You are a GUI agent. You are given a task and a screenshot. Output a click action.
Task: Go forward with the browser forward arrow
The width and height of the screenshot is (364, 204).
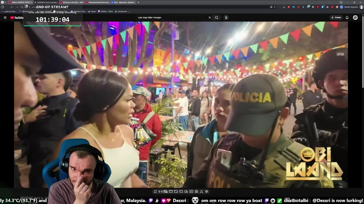pos(16,7)
